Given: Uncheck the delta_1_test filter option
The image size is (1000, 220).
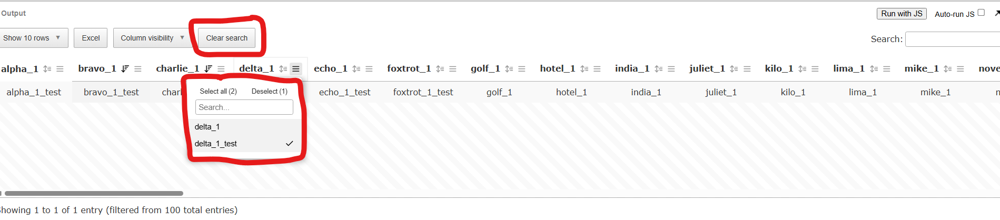Looking at the screenshot, I should pyautogui.click(x=244, y=144).
